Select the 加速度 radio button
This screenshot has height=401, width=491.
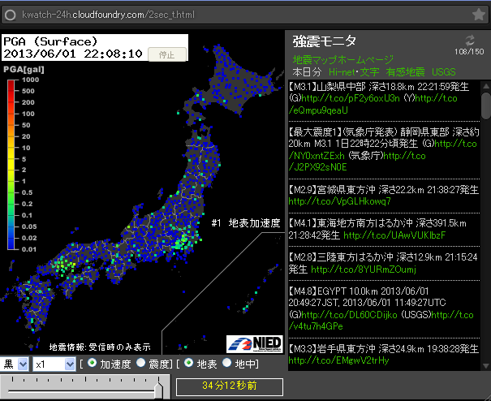(92, 363)
